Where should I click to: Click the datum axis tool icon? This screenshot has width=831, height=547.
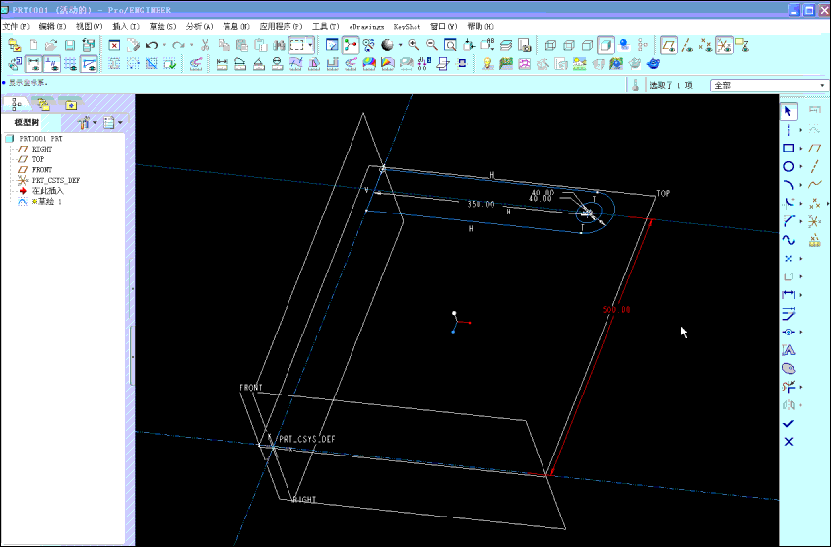(x=815, y=167)
